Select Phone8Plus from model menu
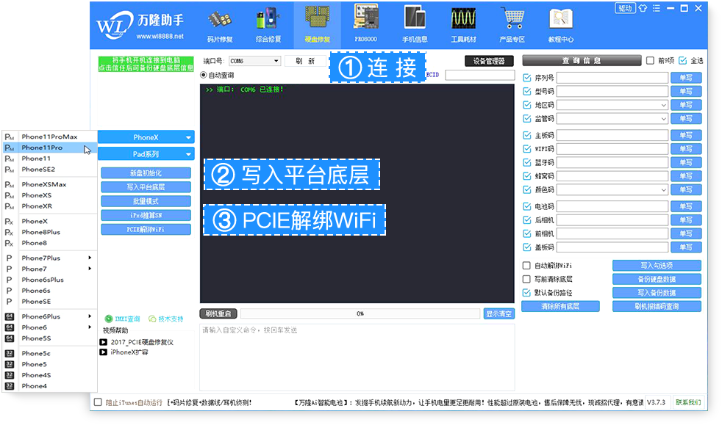 50,232
